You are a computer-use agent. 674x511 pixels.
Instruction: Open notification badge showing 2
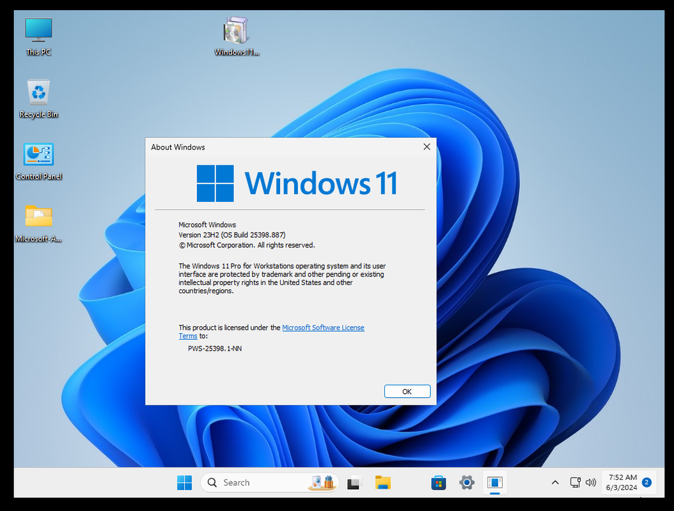[647, 482]
